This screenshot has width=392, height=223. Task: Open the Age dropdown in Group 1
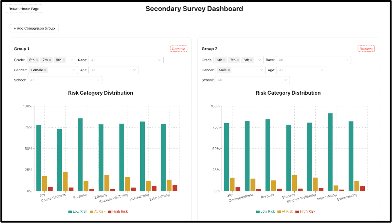click(113, 70)
